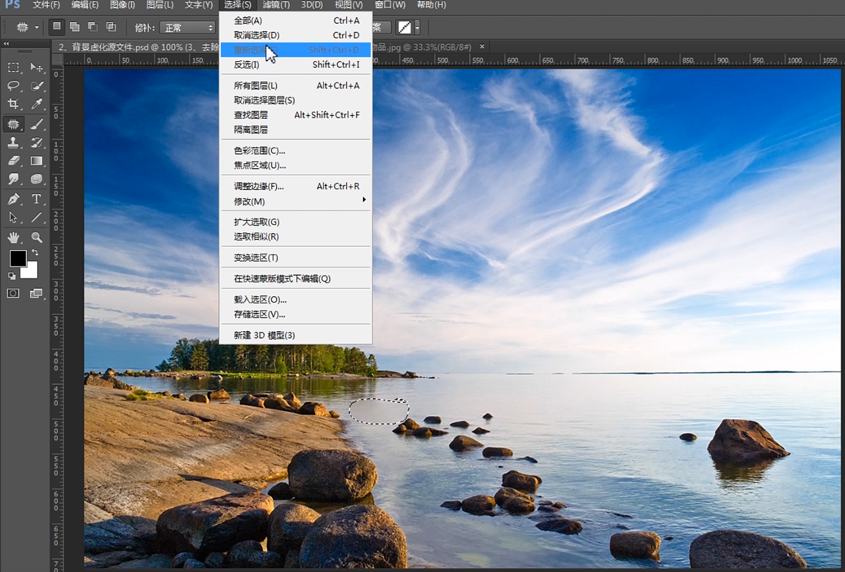Choose 反选(I) to invert selection
Screen dimensions: 845x572
[296, 65]
